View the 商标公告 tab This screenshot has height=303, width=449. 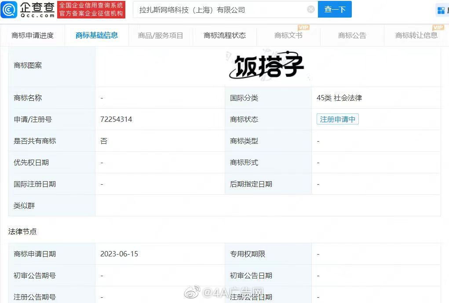click(x=352, y=36)
